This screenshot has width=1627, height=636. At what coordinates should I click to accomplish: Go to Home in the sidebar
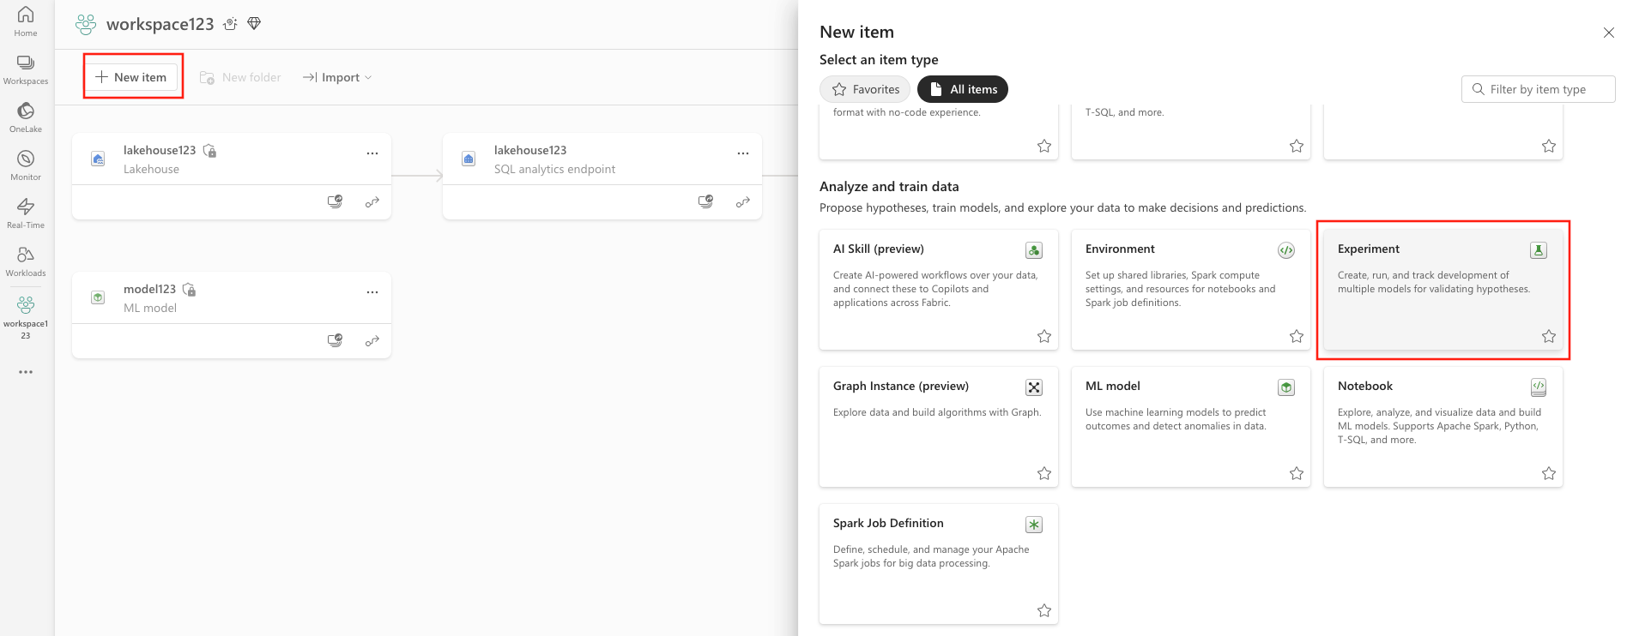26,21
